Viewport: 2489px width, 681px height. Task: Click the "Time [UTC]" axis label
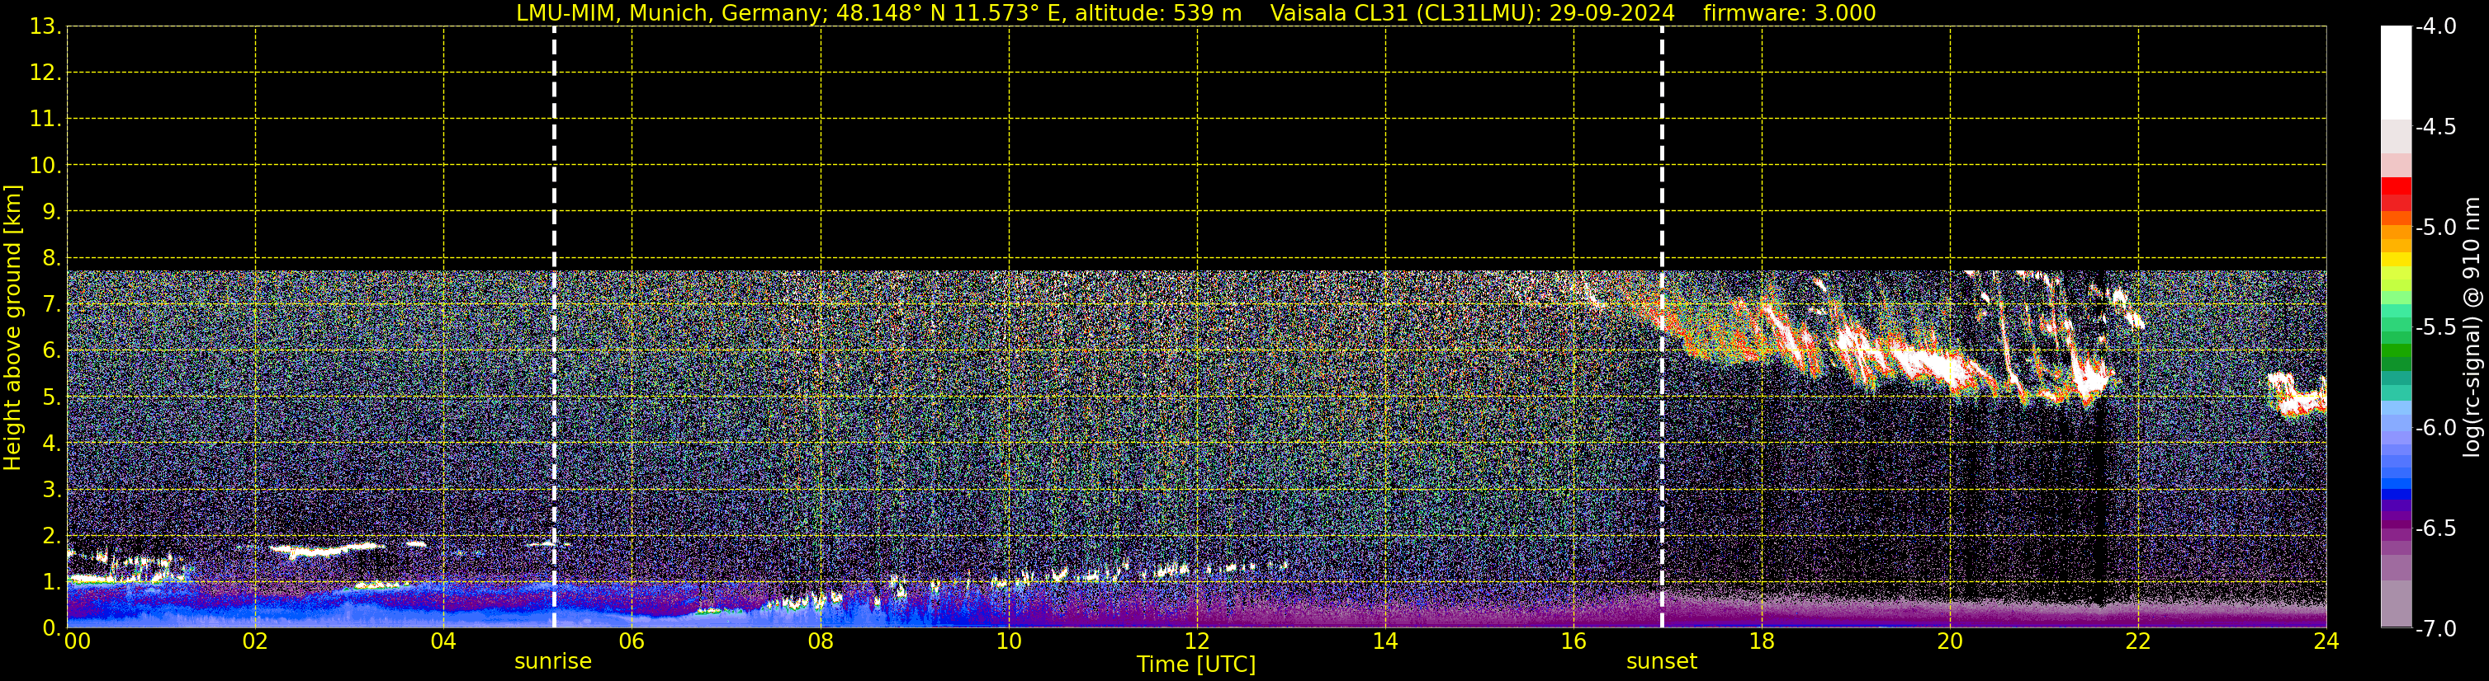(x=1196, y=665)
